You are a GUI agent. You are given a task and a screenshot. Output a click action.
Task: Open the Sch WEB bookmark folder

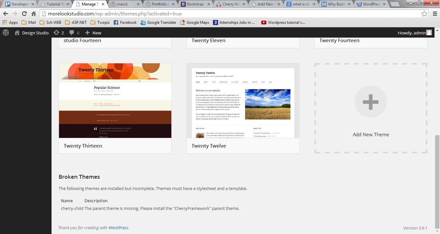coord(50,22)
